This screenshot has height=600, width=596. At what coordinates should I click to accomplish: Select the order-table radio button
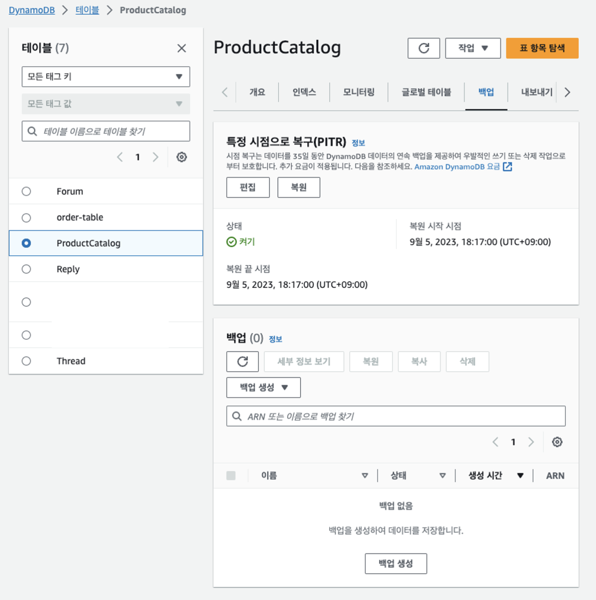pos(26,218)
